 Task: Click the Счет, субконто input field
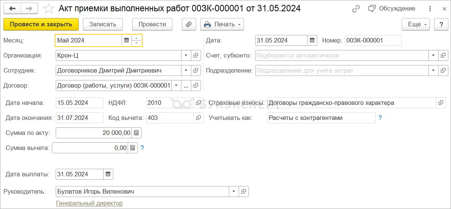[342, 55]
